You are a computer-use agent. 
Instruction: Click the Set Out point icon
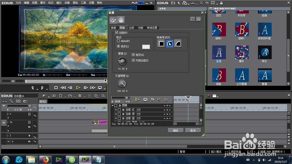coord(42,88)
